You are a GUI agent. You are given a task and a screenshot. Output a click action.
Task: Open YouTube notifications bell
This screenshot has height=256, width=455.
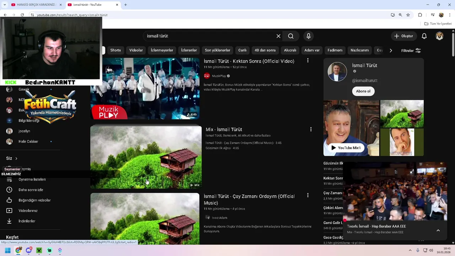pyautogui.click(x=424, y=36)
